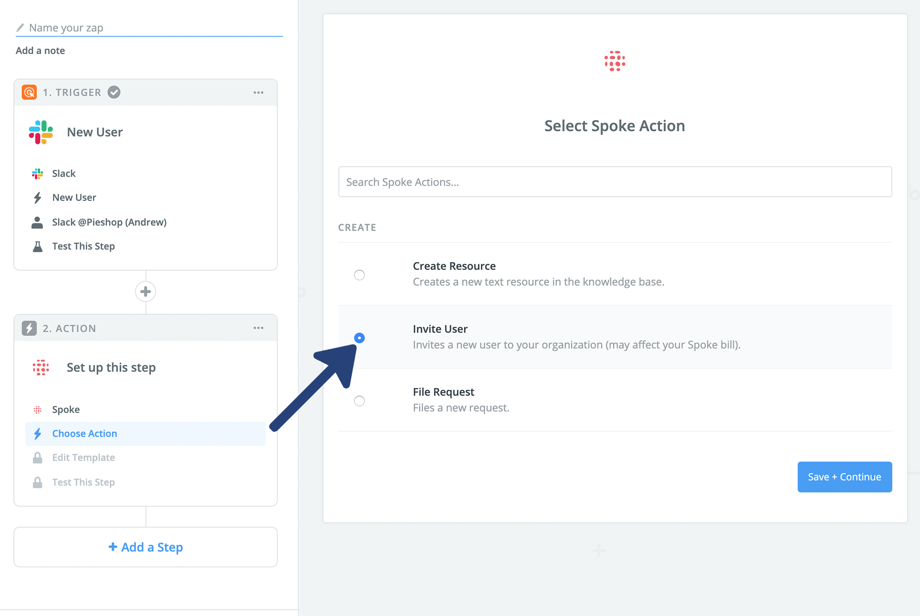This screenshot has width=920, height=616.
Task: Open Slack @Pieshop (Andrew) account item
Action: click(x=109, y=222)
